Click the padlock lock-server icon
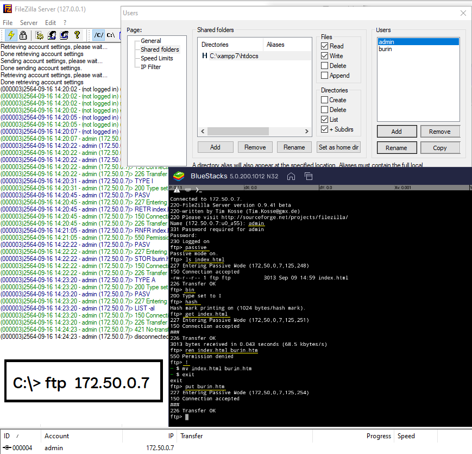 [23, 35]
